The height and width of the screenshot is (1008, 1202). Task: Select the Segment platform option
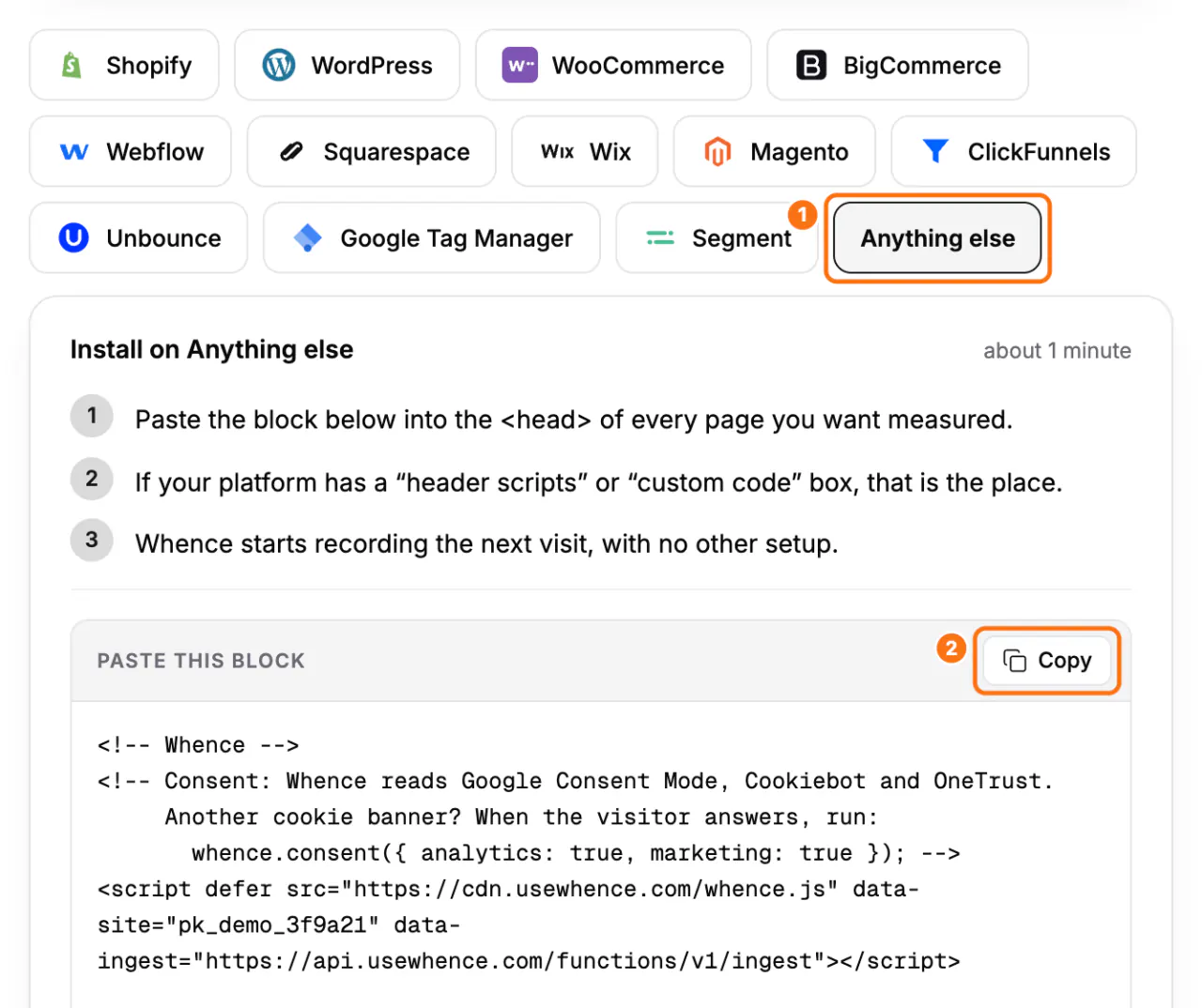coord(717,237)
